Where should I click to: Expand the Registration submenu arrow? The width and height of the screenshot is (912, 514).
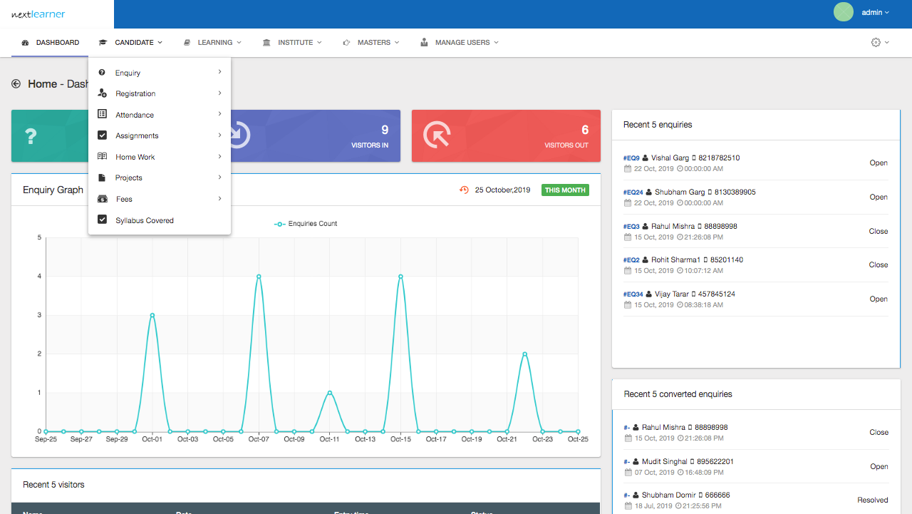click(x=219, y=93)
